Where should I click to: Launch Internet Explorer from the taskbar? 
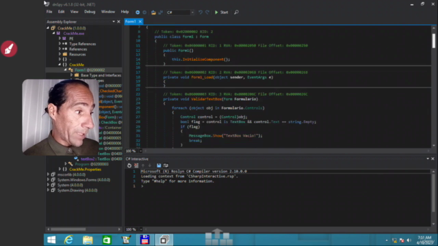68,240
